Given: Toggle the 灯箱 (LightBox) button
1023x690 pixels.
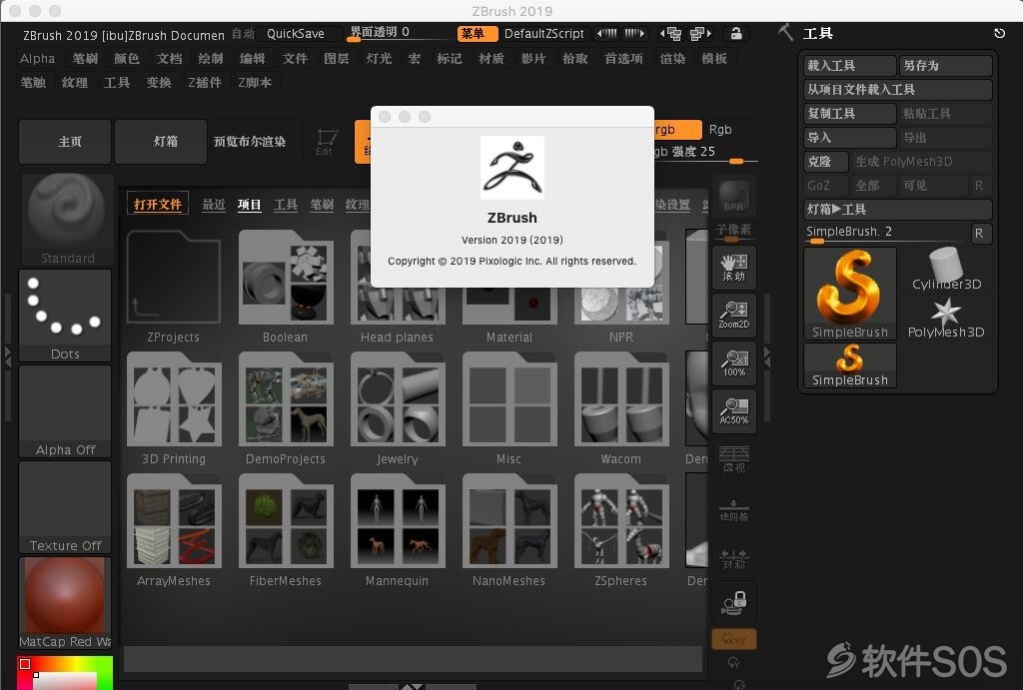Looking at the screenshot, I should point(161,142).
